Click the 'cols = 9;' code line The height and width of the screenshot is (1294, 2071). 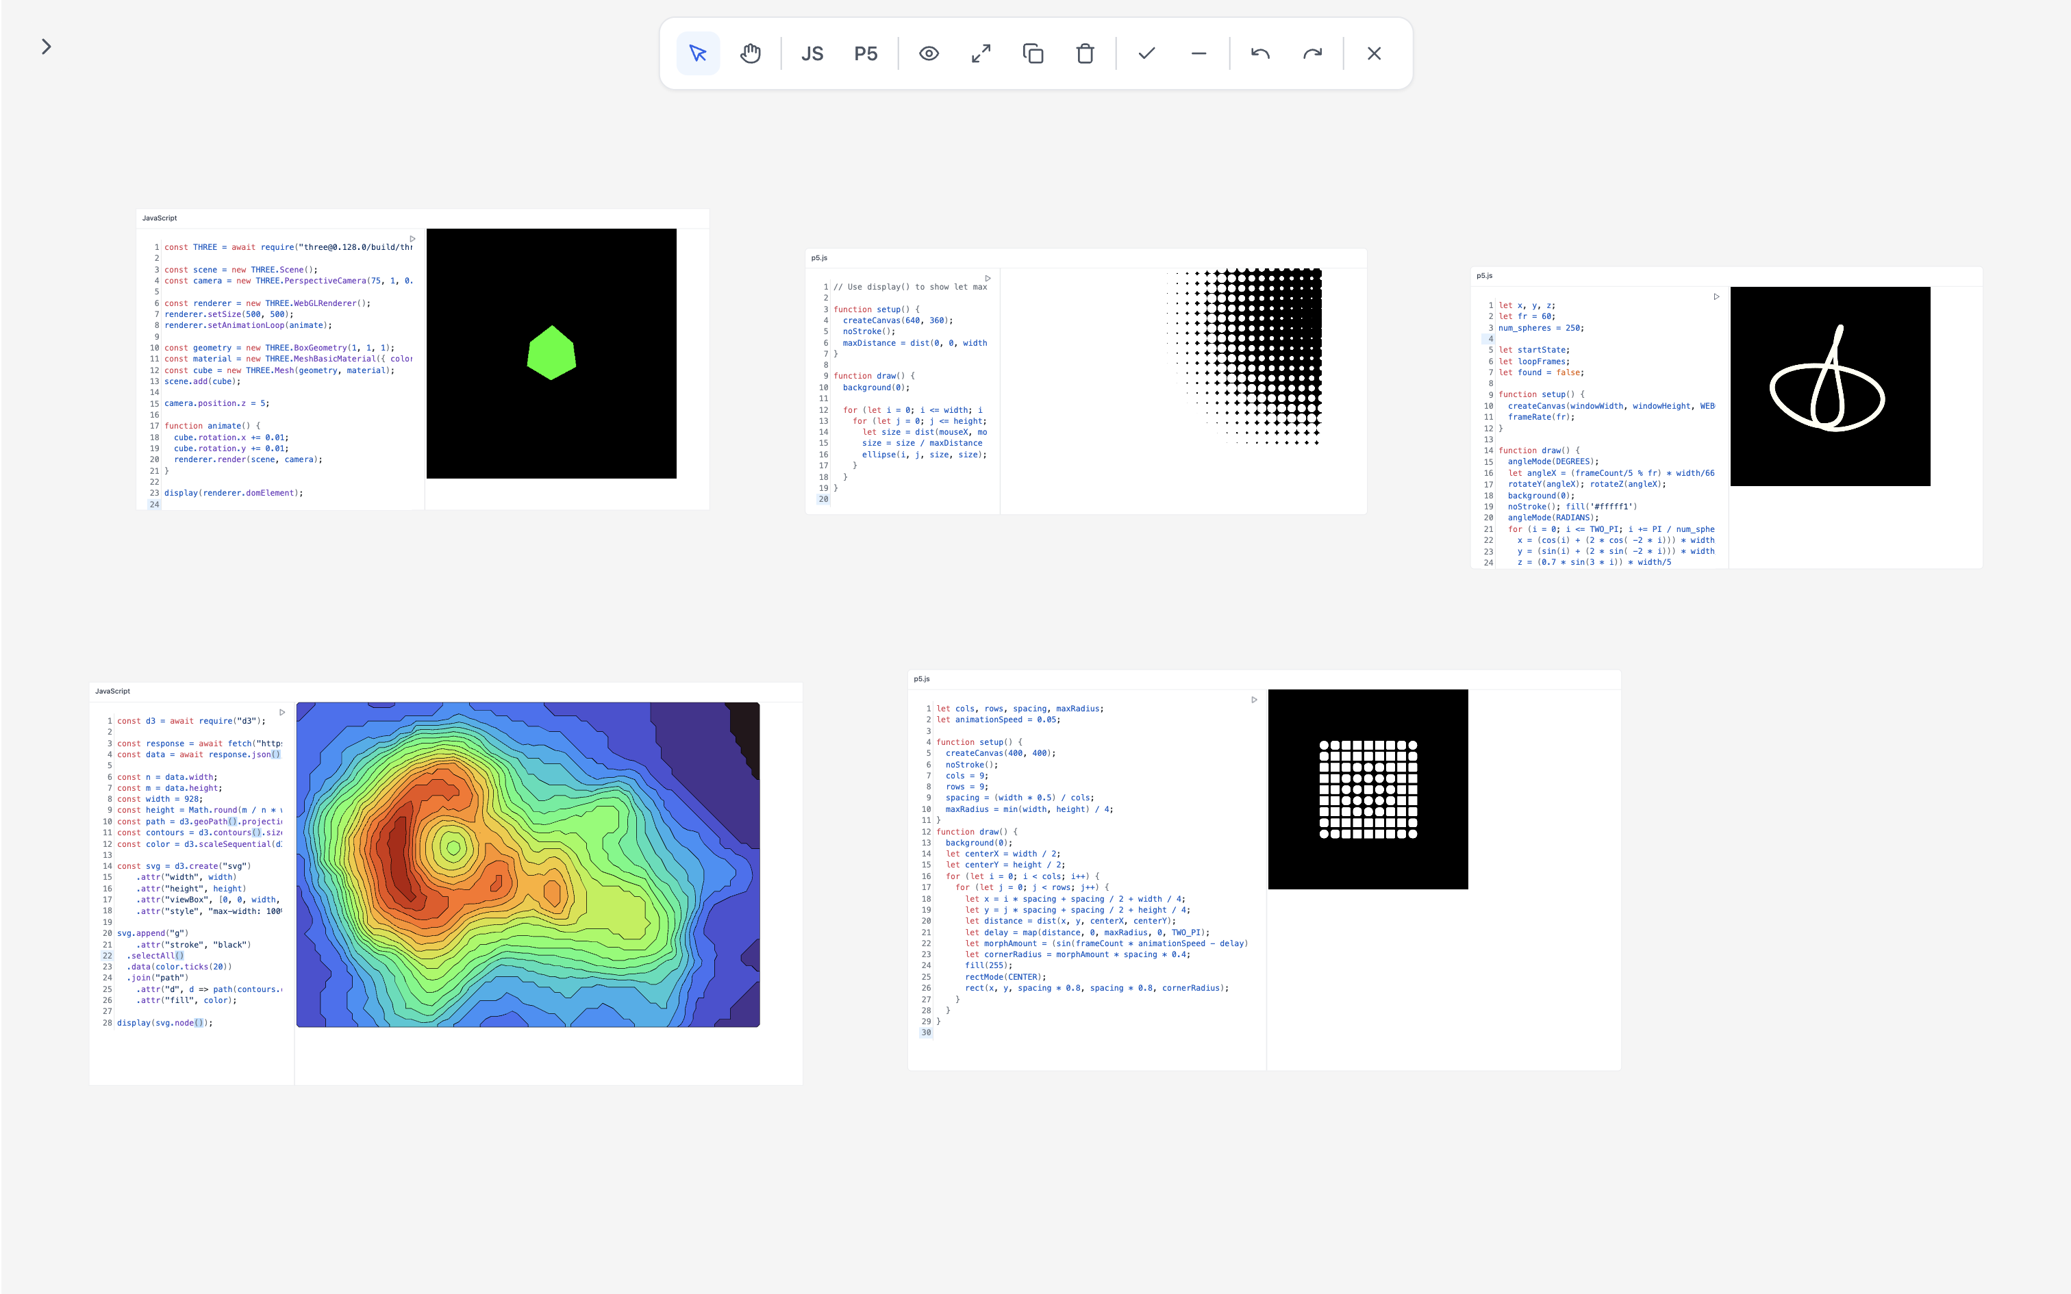(x=966, y=775)
